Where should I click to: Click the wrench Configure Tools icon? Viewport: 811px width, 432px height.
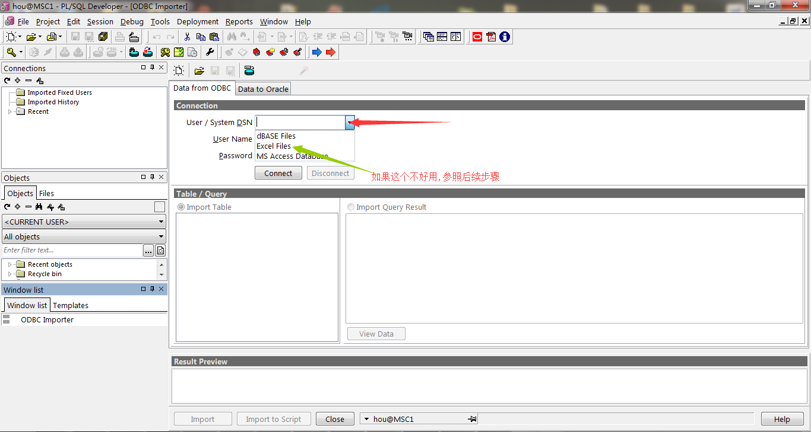tap(210, 52)
